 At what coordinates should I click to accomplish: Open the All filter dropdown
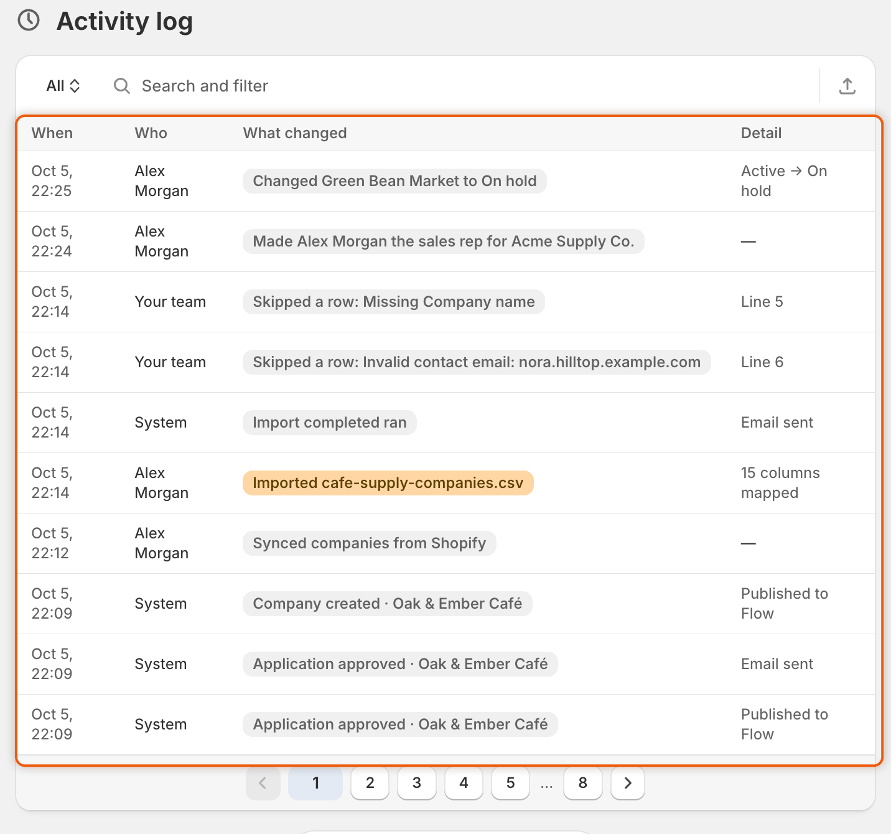63,86
